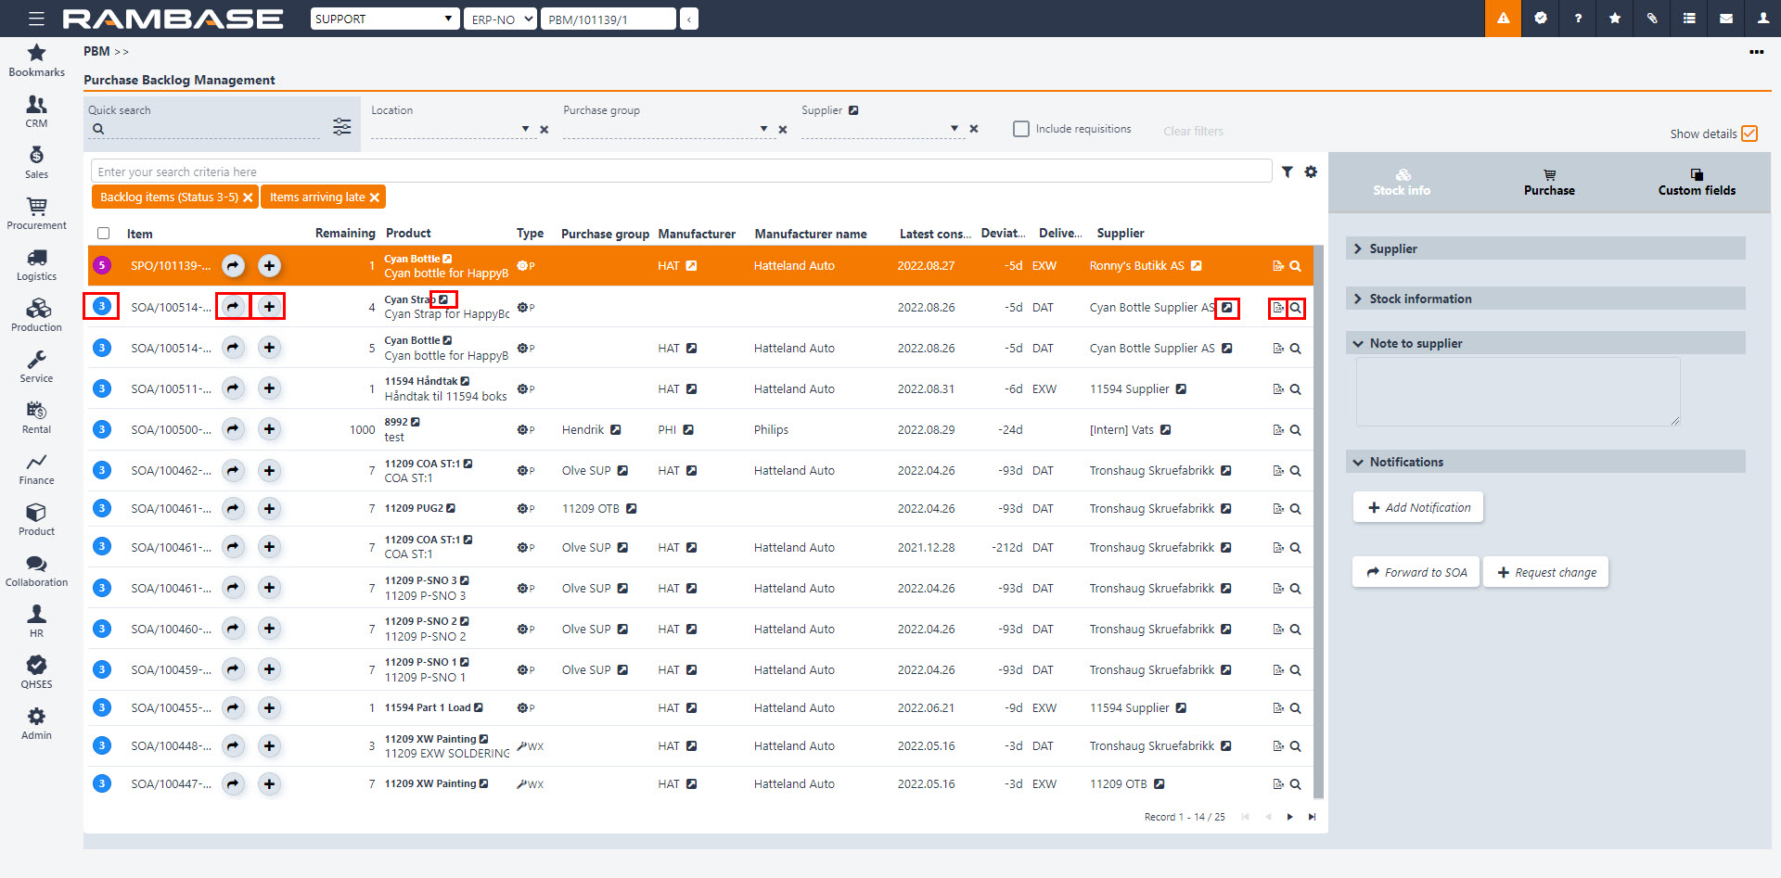Image resolution: width=1781 pixels, height=878 pixels.
Task: Collapse the Notifications section
Action: point(1406,462)
